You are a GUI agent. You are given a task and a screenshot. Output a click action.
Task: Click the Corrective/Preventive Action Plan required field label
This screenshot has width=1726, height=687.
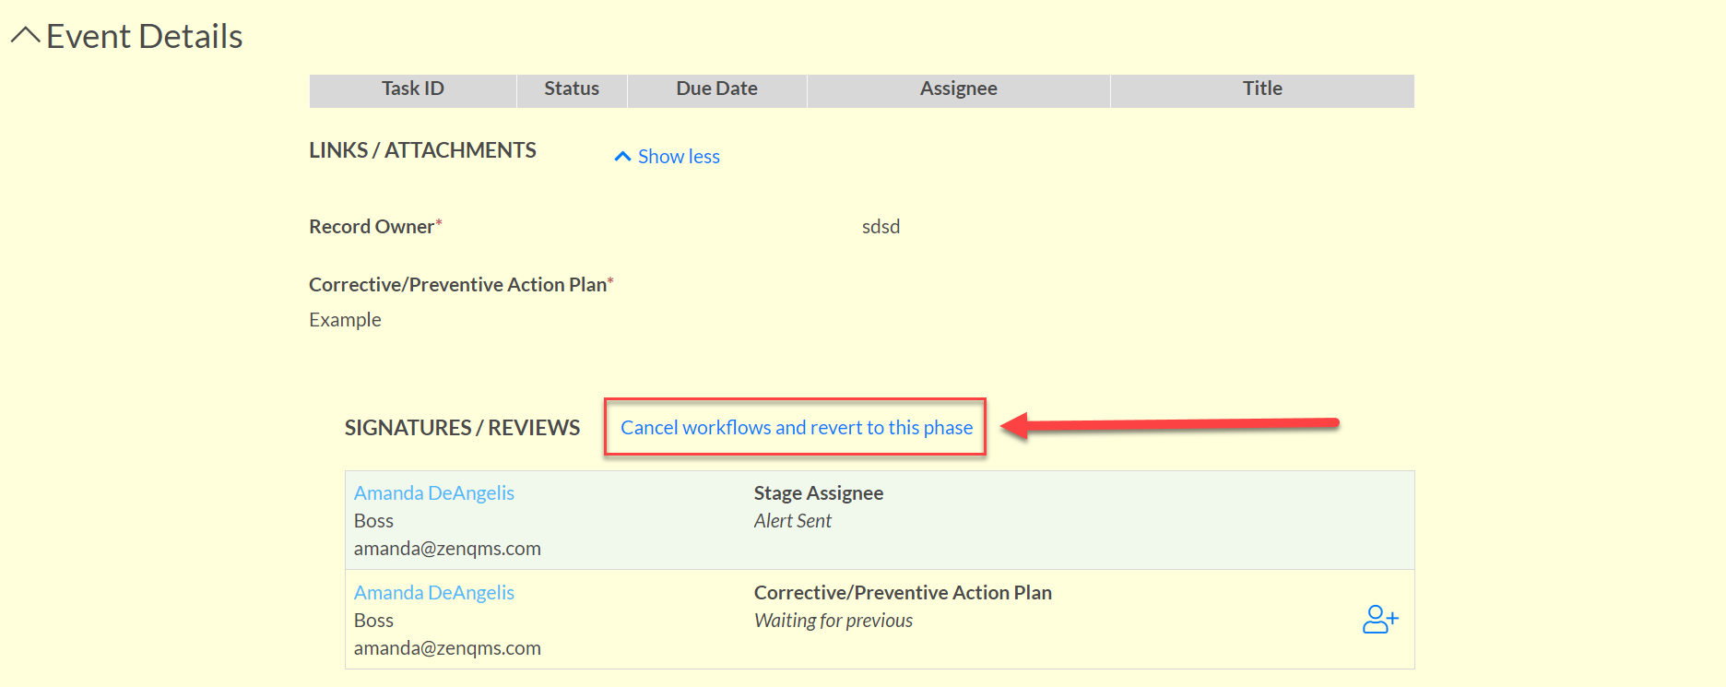pos(461,284)
